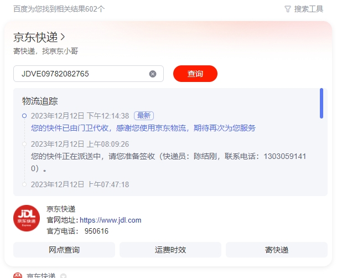Click timestamp 2023年12月12日 上午08:09:26
Viewport: 342px width, 278px height.
pos(80,144)
